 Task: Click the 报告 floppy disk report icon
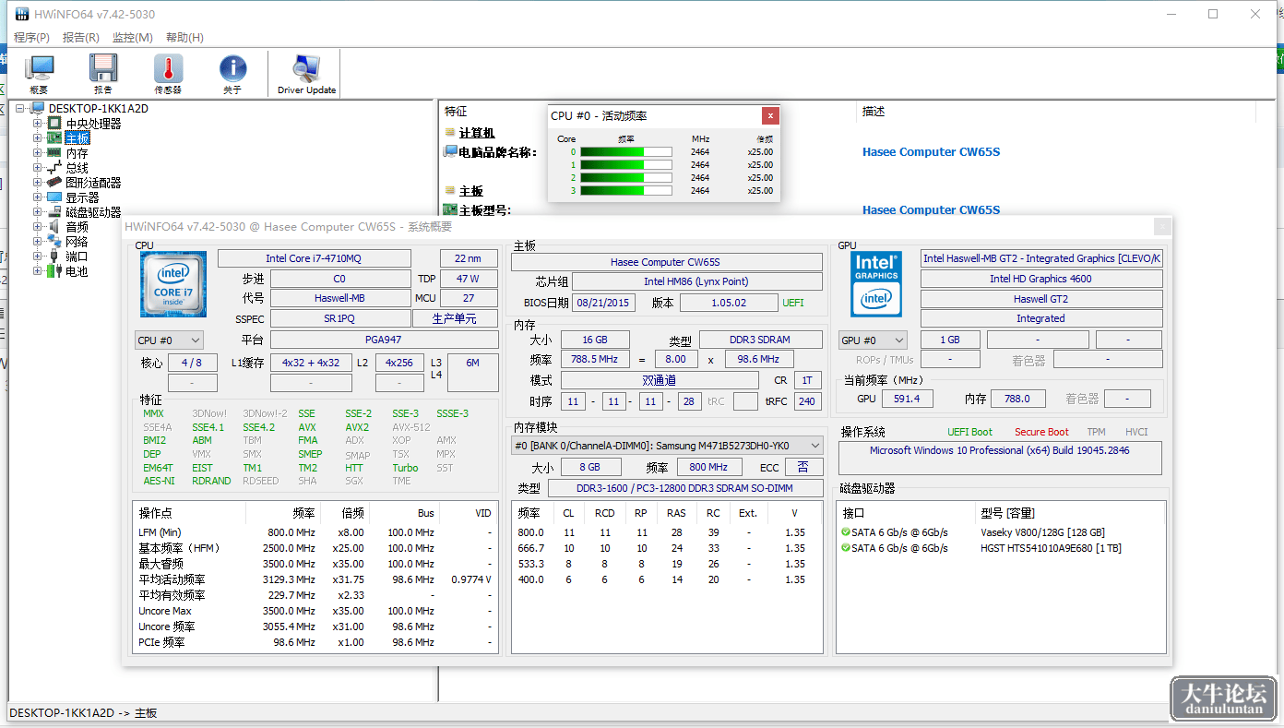[103, 74]
